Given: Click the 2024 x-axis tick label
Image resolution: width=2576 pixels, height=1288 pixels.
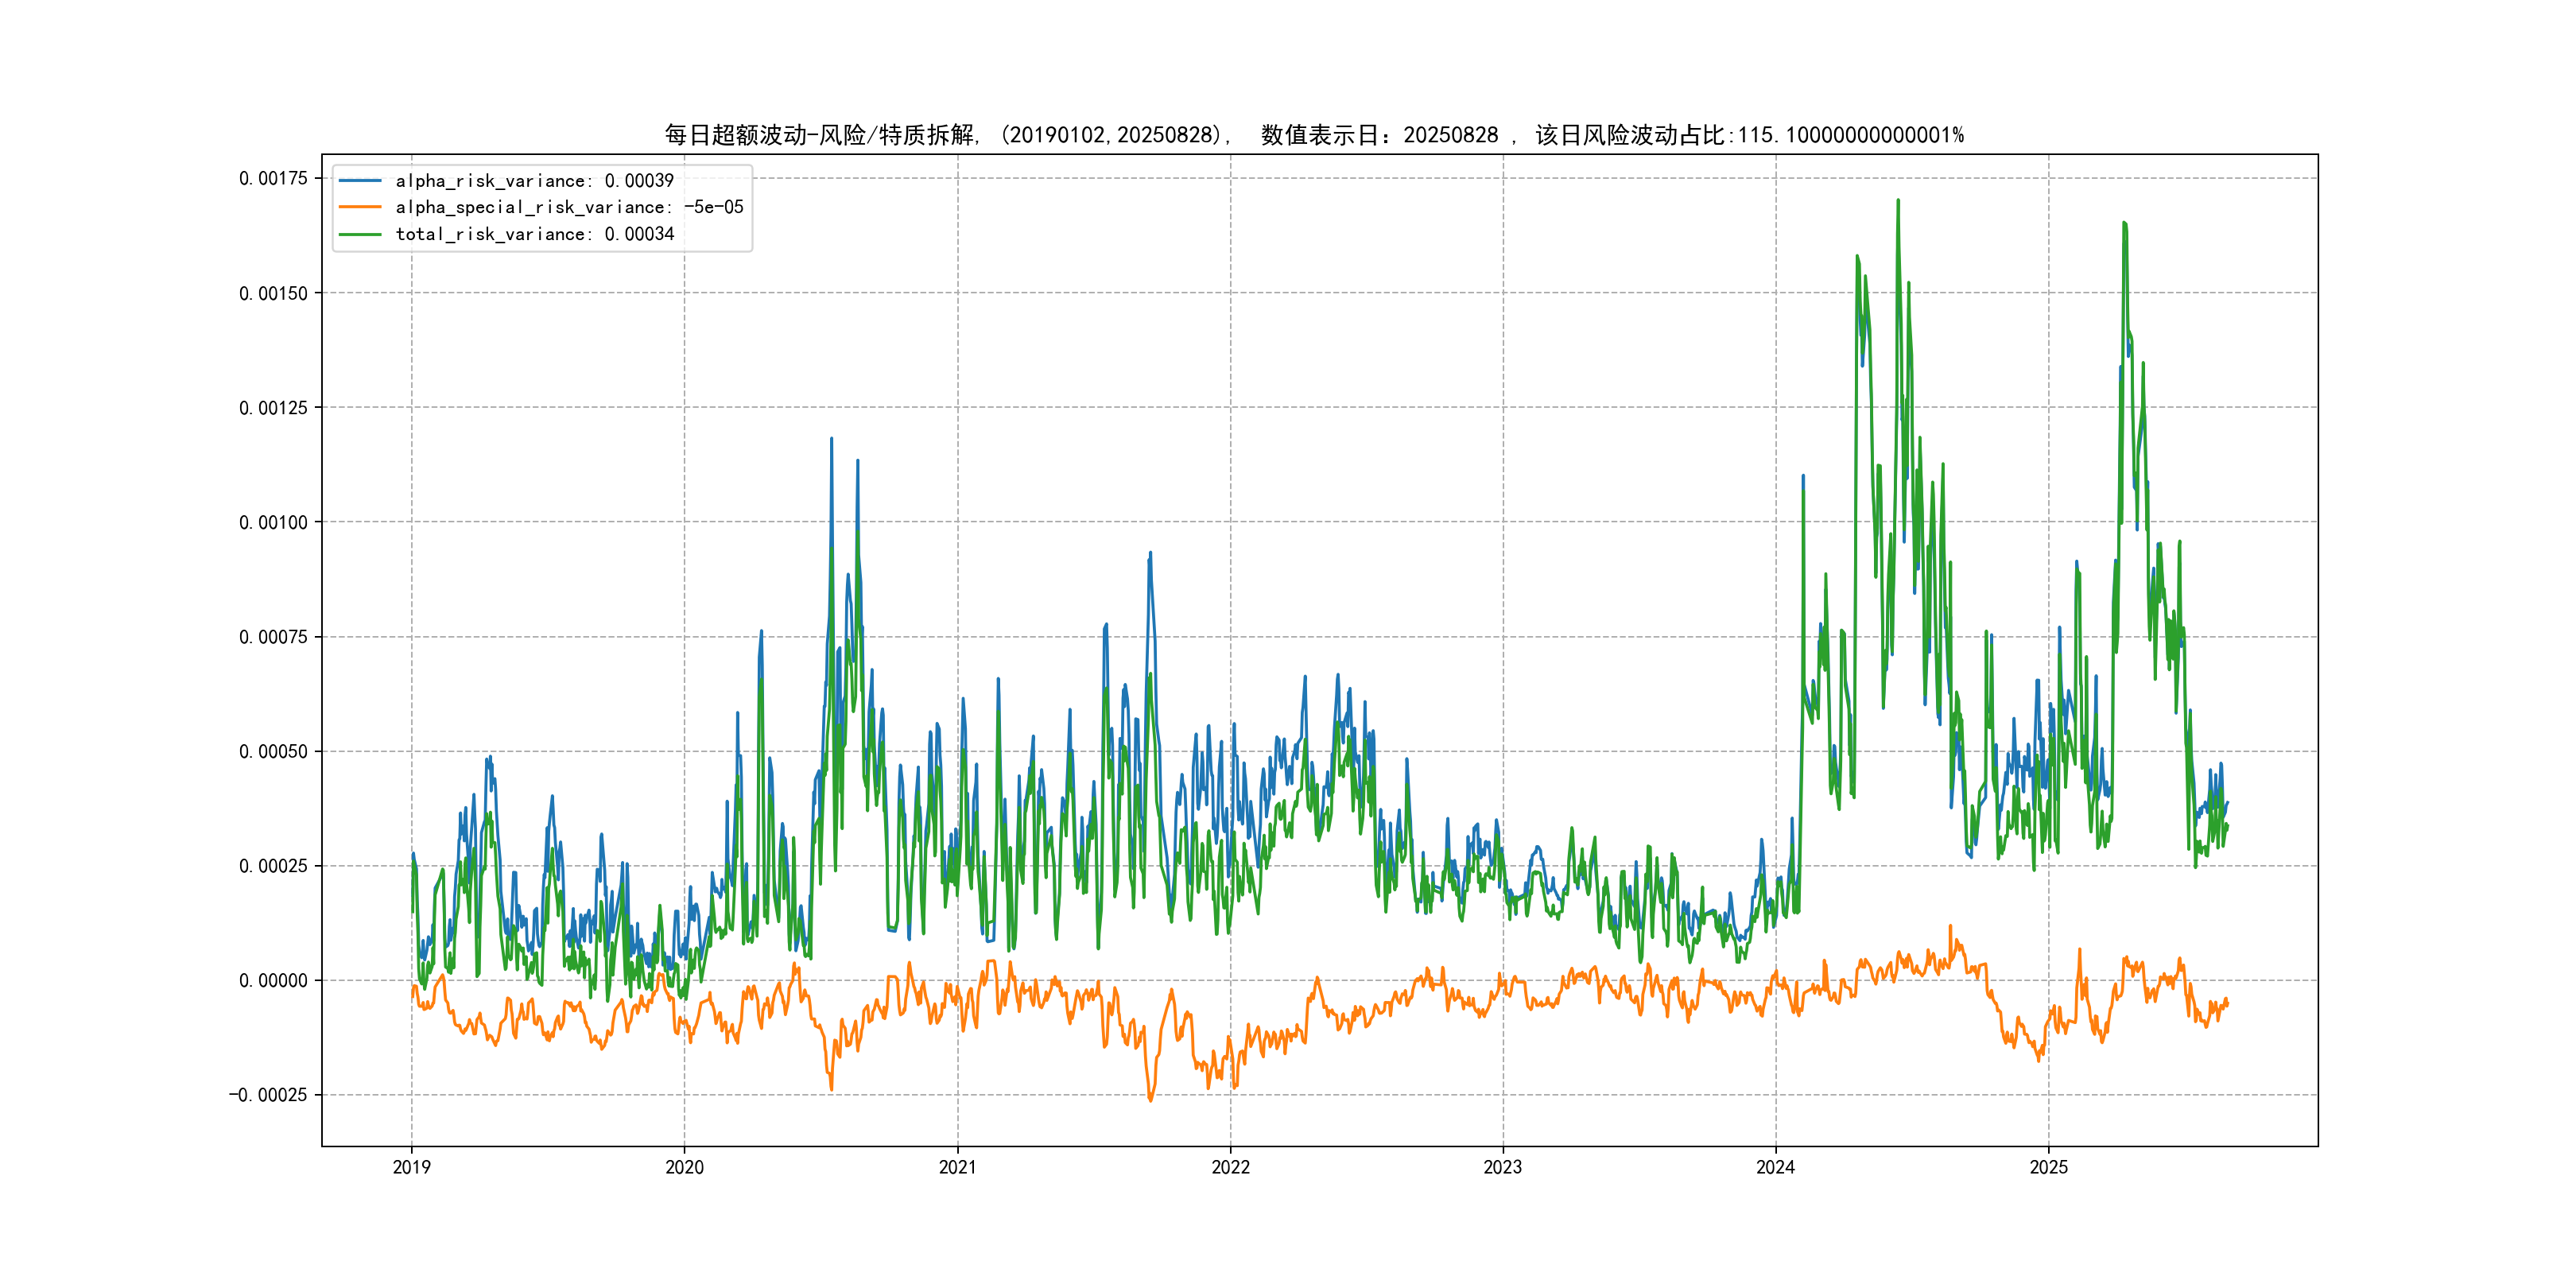Looking at the screenshot, I should pos(1775,1167).
